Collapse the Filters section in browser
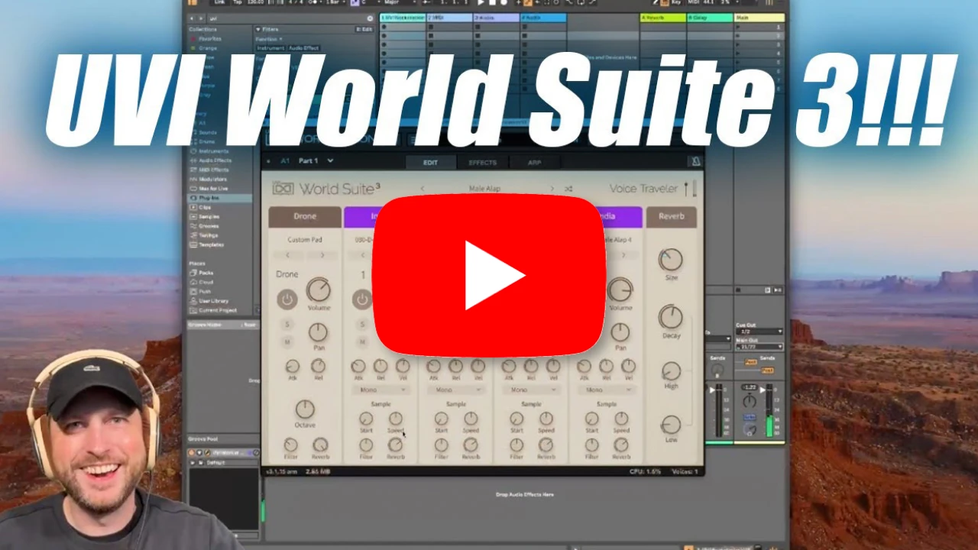This screenshot has height=550, width=978. pos(259,29)
